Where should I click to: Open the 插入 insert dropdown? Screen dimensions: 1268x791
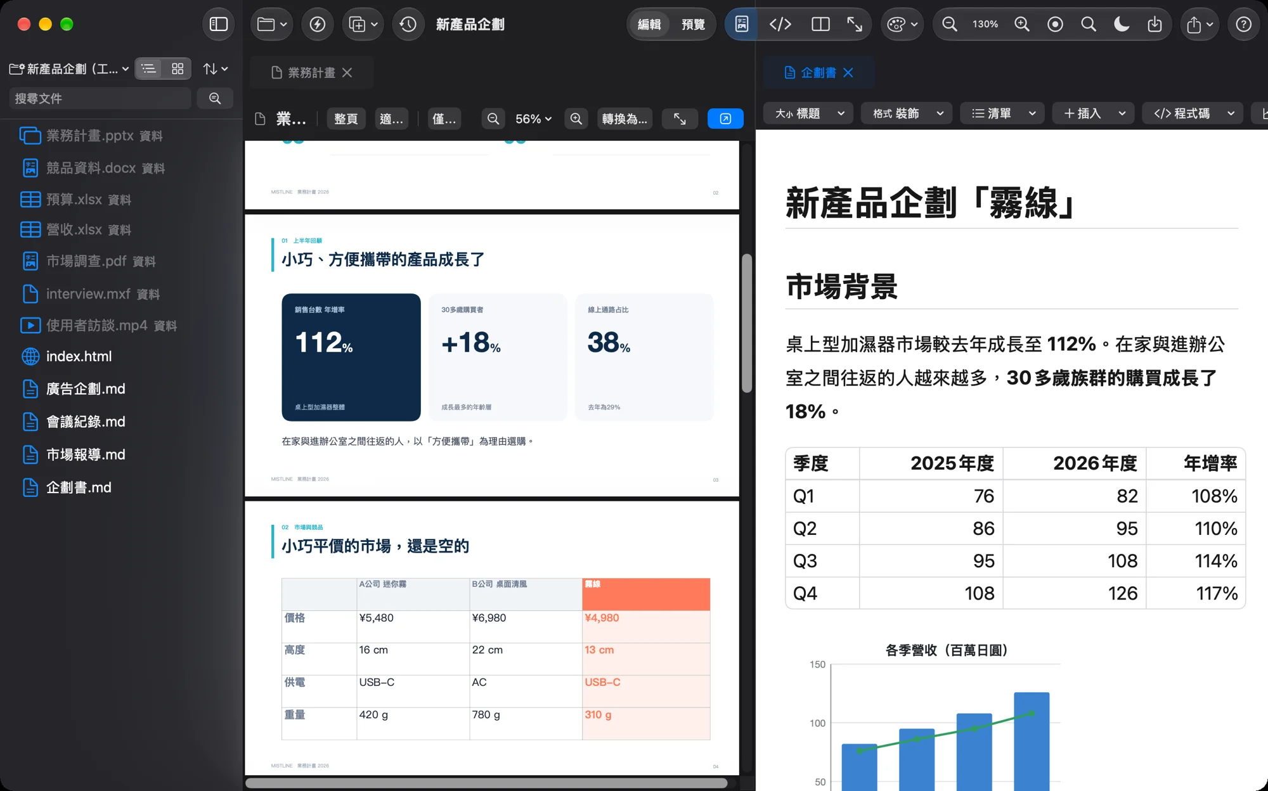1094,113
